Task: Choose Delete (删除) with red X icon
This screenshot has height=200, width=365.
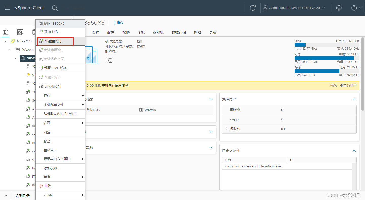Action: 60,186
